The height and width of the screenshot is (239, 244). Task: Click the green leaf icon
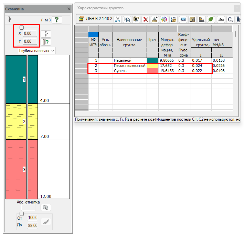coord(211,19)
